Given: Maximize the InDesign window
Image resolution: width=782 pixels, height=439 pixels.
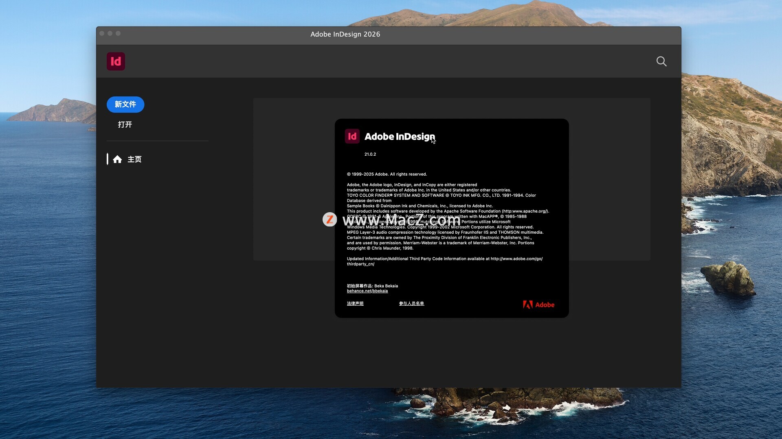Looking at the screenshot, I should coord(118,33).
